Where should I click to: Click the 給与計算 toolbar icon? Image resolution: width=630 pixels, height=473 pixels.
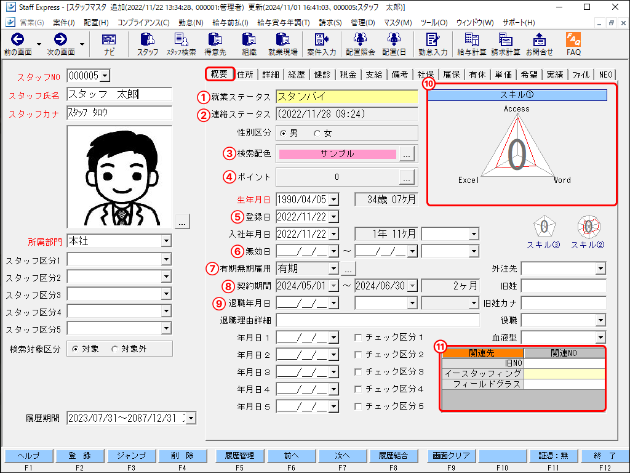[x=472, y=44]
